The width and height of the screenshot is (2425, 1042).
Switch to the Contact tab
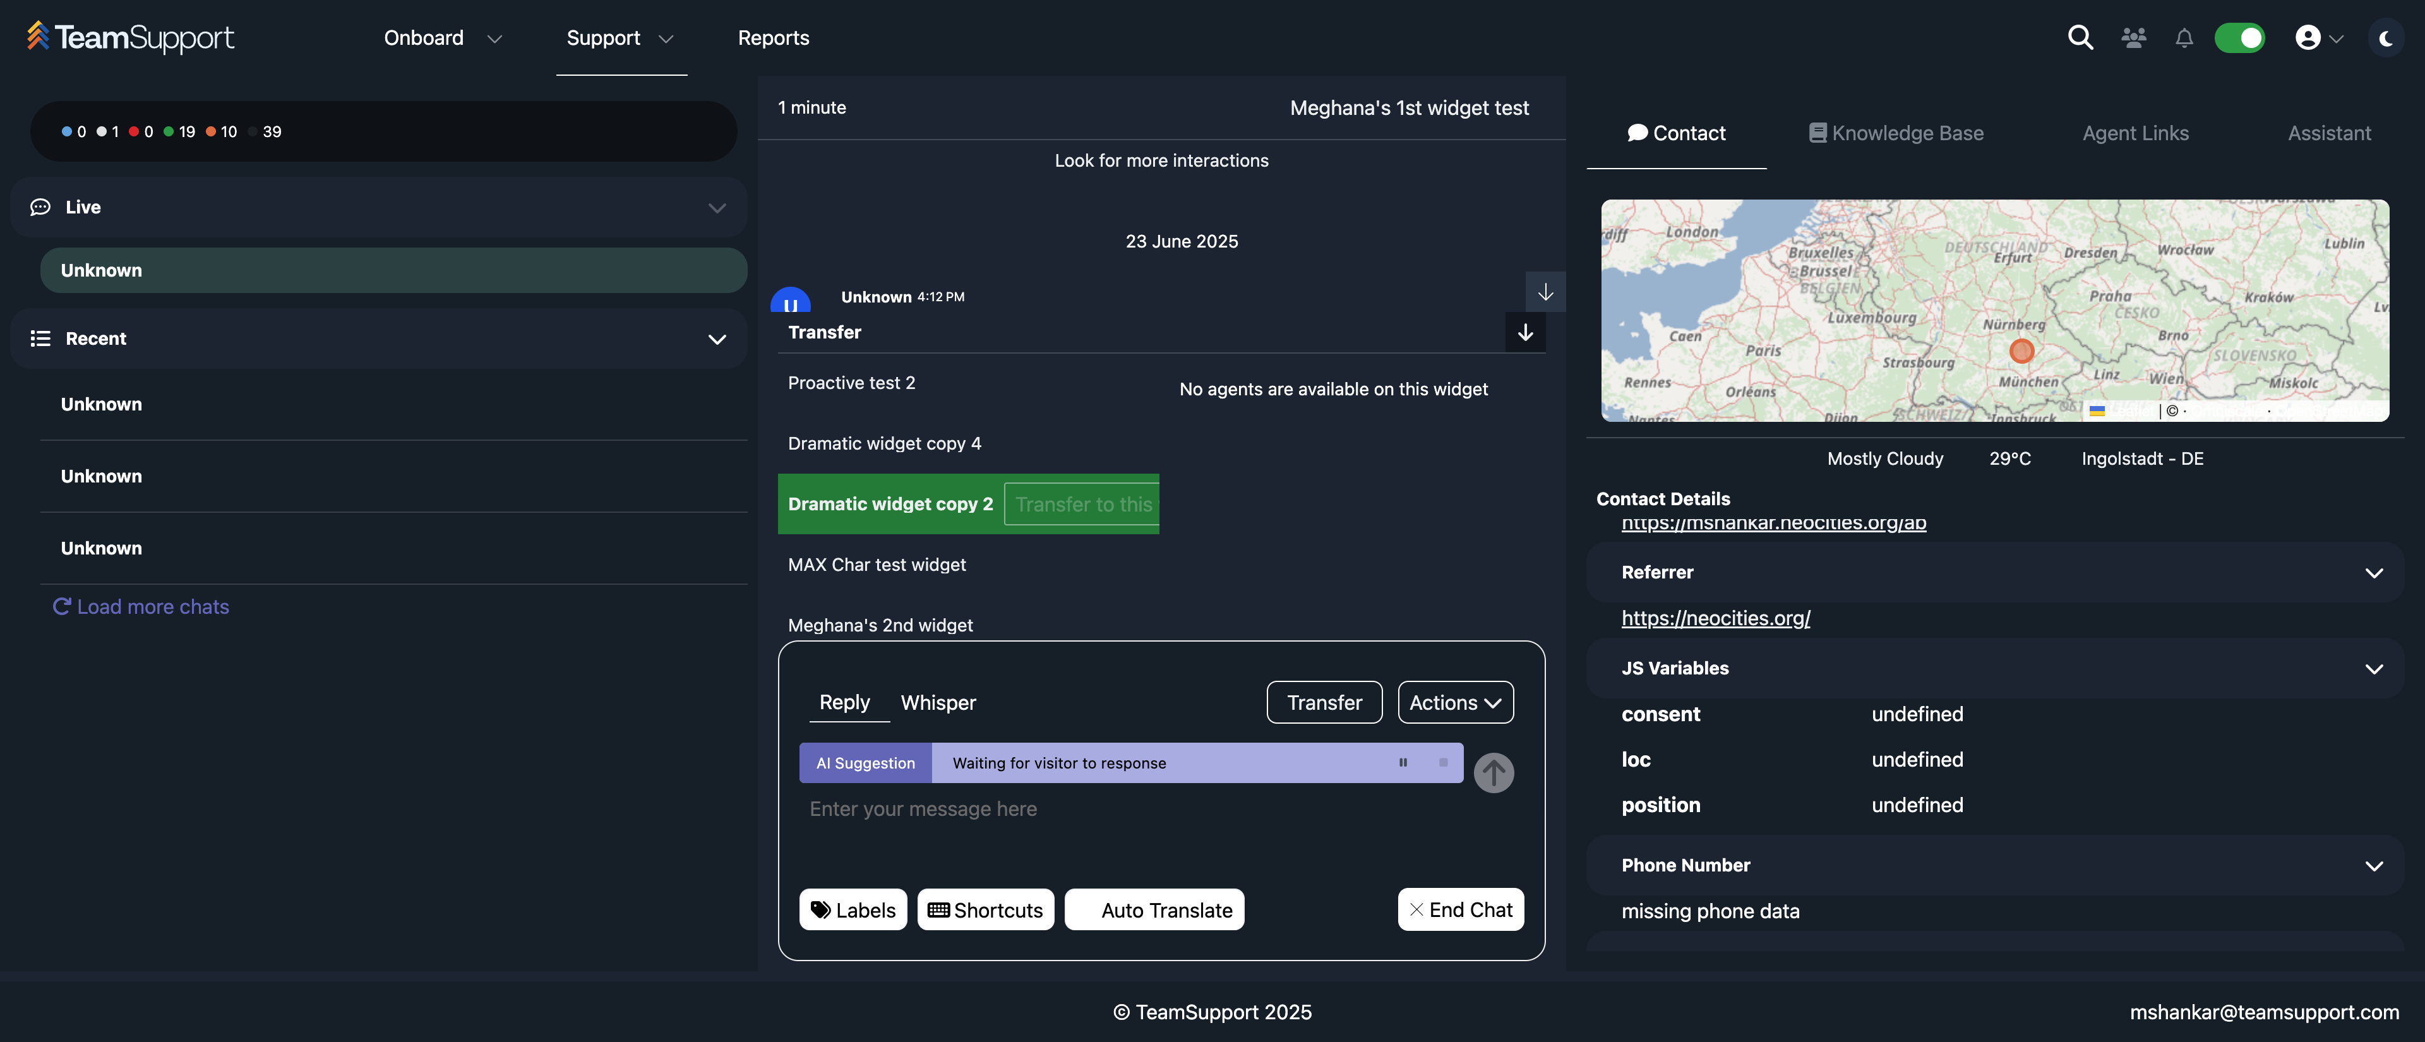[1677, 134]
